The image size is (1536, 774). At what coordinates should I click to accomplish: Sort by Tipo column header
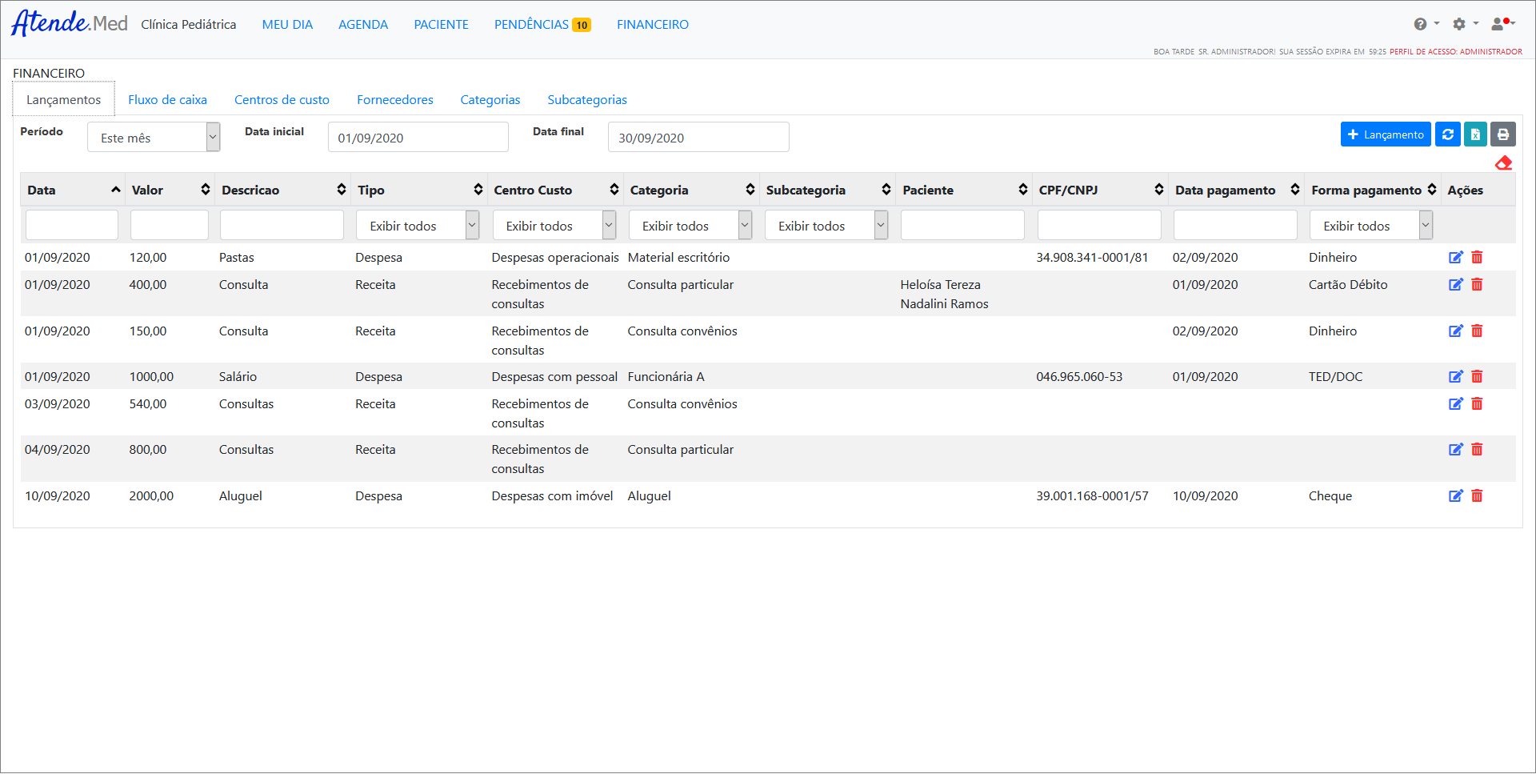coord(420,190)
